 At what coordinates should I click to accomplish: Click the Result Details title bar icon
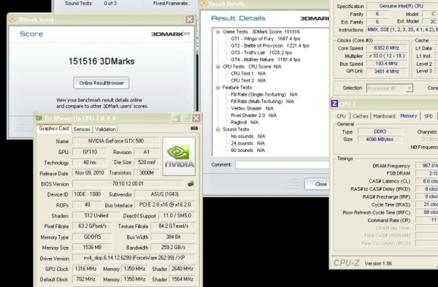(x=204, y=4)
